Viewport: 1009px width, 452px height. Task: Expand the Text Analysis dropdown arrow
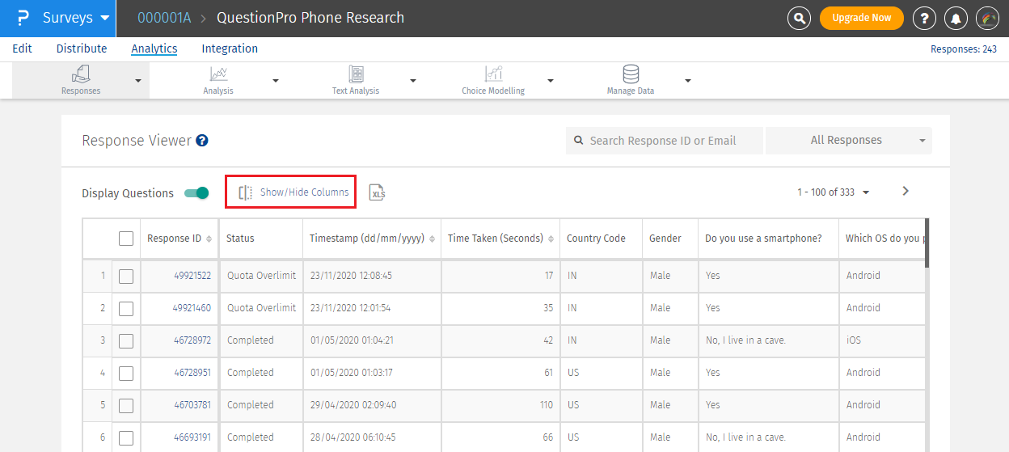(413, 81)
